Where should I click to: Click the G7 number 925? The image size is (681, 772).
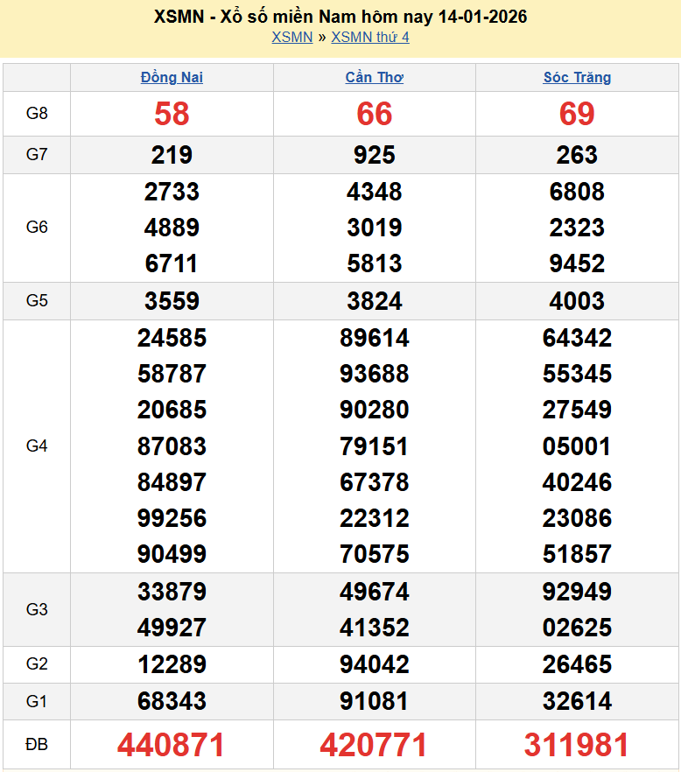click(x=374, y=155)
